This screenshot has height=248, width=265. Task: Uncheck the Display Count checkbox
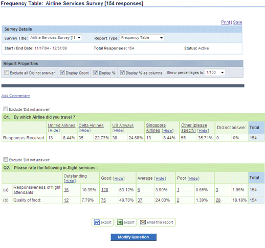pos(62,72)
